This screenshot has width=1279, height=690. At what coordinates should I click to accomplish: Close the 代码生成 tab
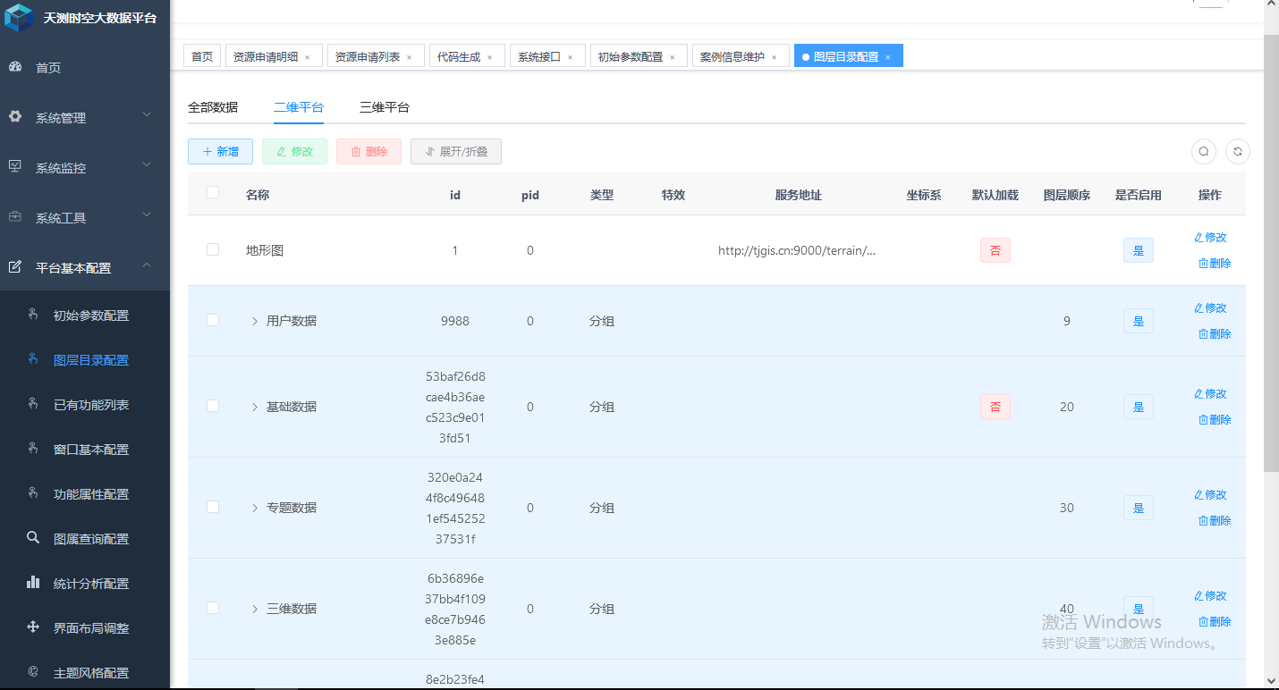(490, 57)
